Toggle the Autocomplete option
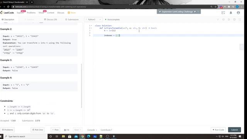Screen dimensions: 247x139 tap(112, 20)
